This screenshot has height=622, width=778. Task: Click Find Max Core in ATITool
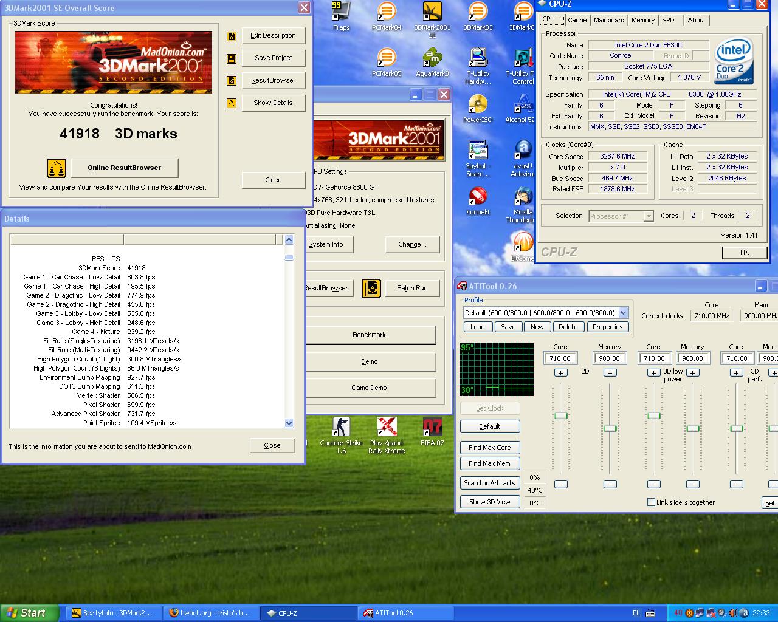490,448
